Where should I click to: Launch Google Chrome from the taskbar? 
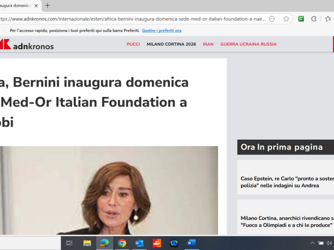(122, 243)
